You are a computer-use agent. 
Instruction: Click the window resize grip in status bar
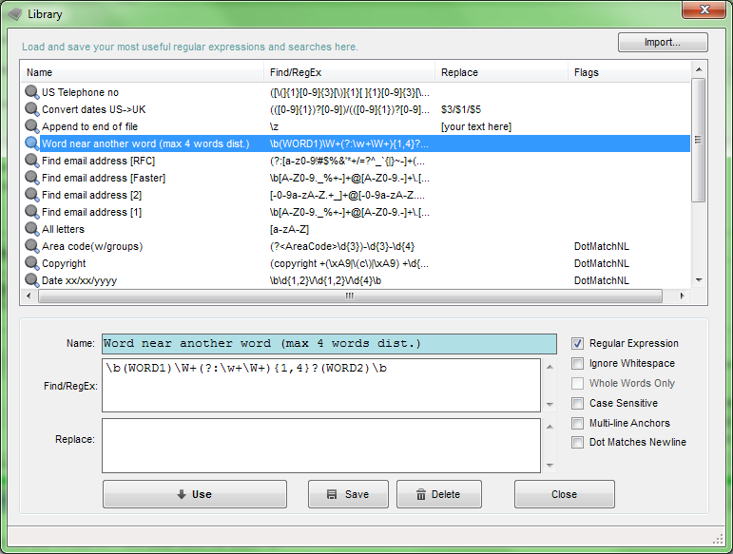pyautogui.click(x=718, y=540)
